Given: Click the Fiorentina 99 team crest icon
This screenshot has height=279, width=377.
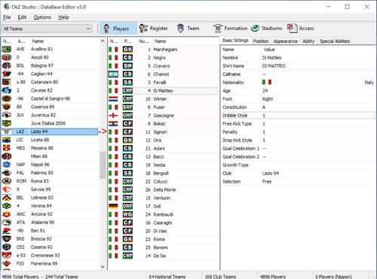Looking at the screenshot, I should point(7,264).
